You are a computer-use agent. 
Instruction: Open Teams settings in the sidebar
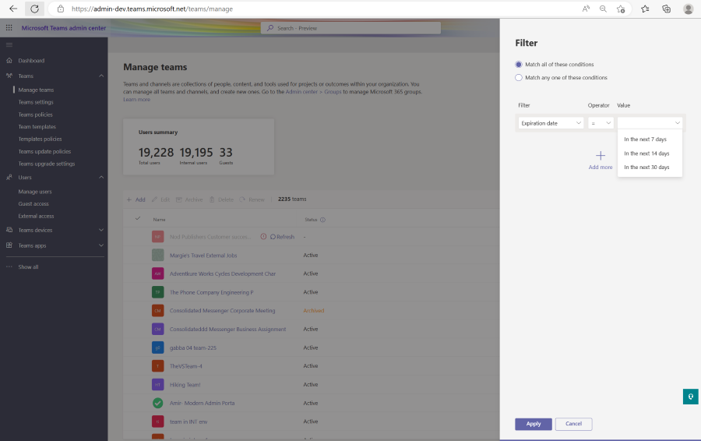point(36,102)
